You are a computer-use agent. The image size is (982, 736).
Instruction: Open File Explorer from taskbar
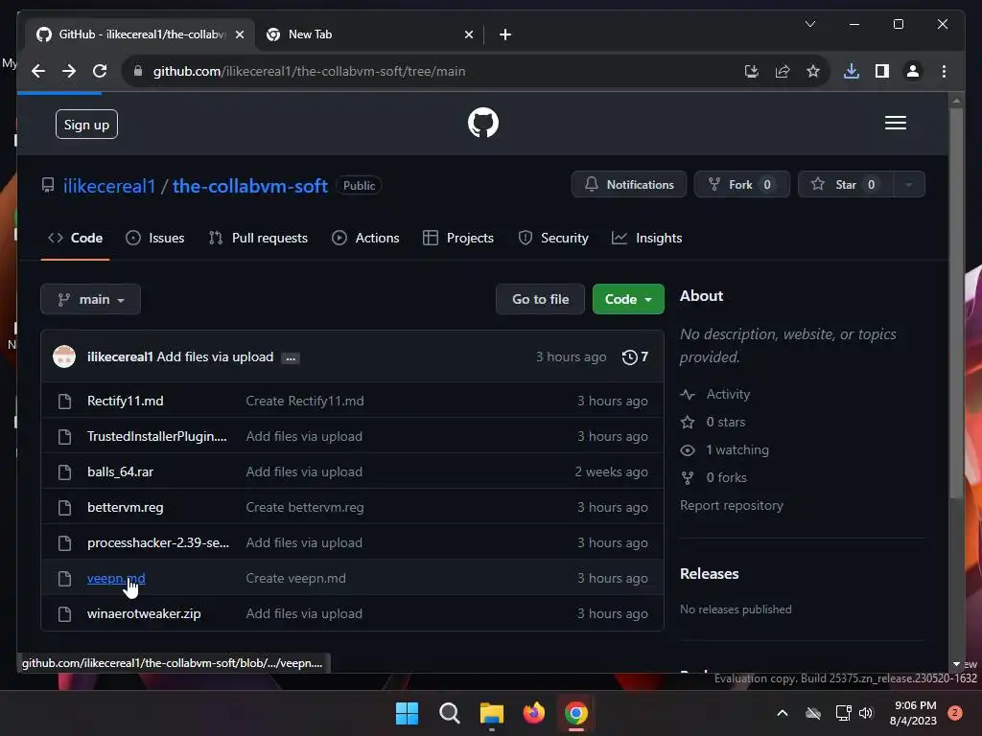point(492,713)
